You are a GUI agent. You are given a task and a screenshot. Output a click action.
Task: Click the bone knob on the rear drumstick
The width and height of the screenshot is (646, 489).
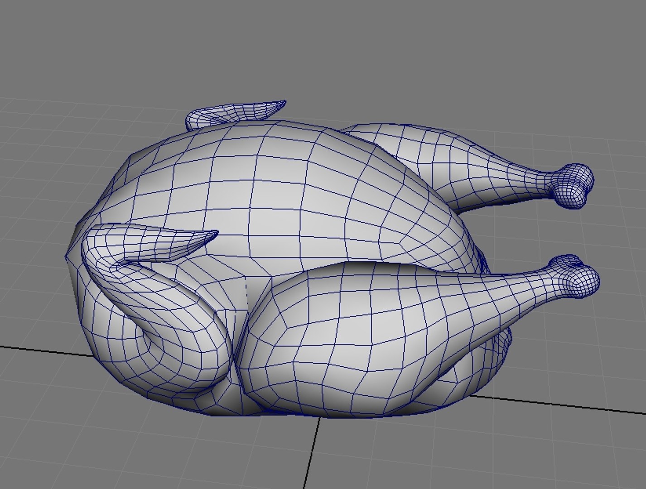572,186
